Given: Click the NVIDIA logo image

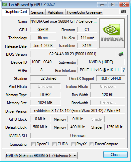Looking at the screenshot, I should point(112,33).
